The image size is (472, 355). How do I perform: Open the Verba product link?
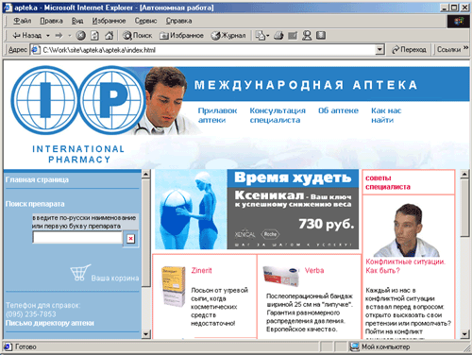[x=314, y=270]
